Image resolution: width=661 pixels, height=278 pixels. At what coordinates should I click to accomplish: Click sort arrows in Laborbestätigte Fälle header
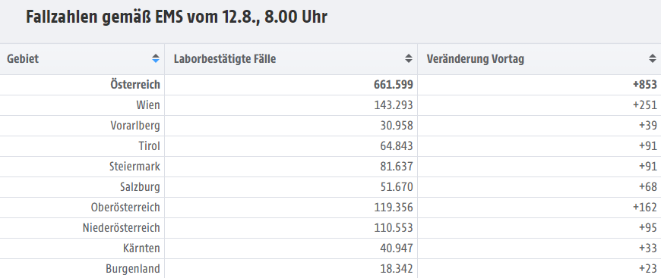coord(409,59)
